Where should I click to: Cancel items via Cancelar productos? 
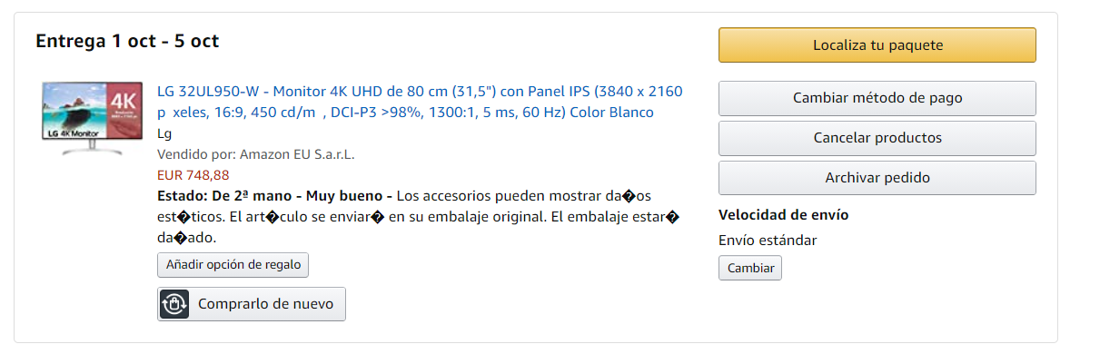(877, 138)
